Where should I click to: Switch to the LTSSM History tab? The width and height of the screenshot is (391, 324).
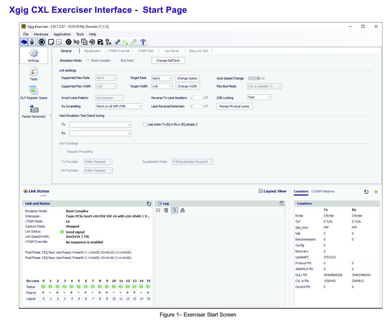click(x=323, y=191)
